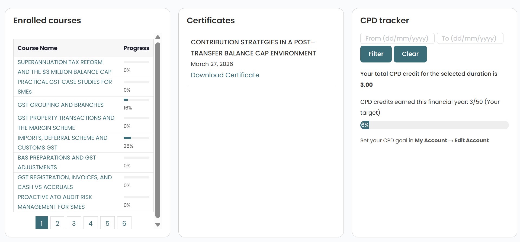The width and height of the screenshot is (520, 242).
Task: Click the To date input field
Action: 470,38
